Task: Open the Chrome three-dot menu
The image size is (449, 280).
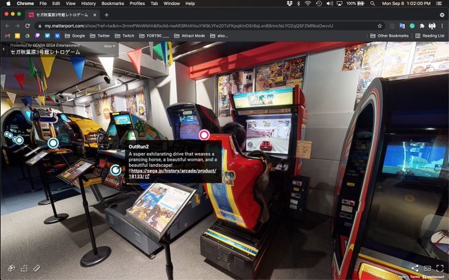Action: click(442, 26)
